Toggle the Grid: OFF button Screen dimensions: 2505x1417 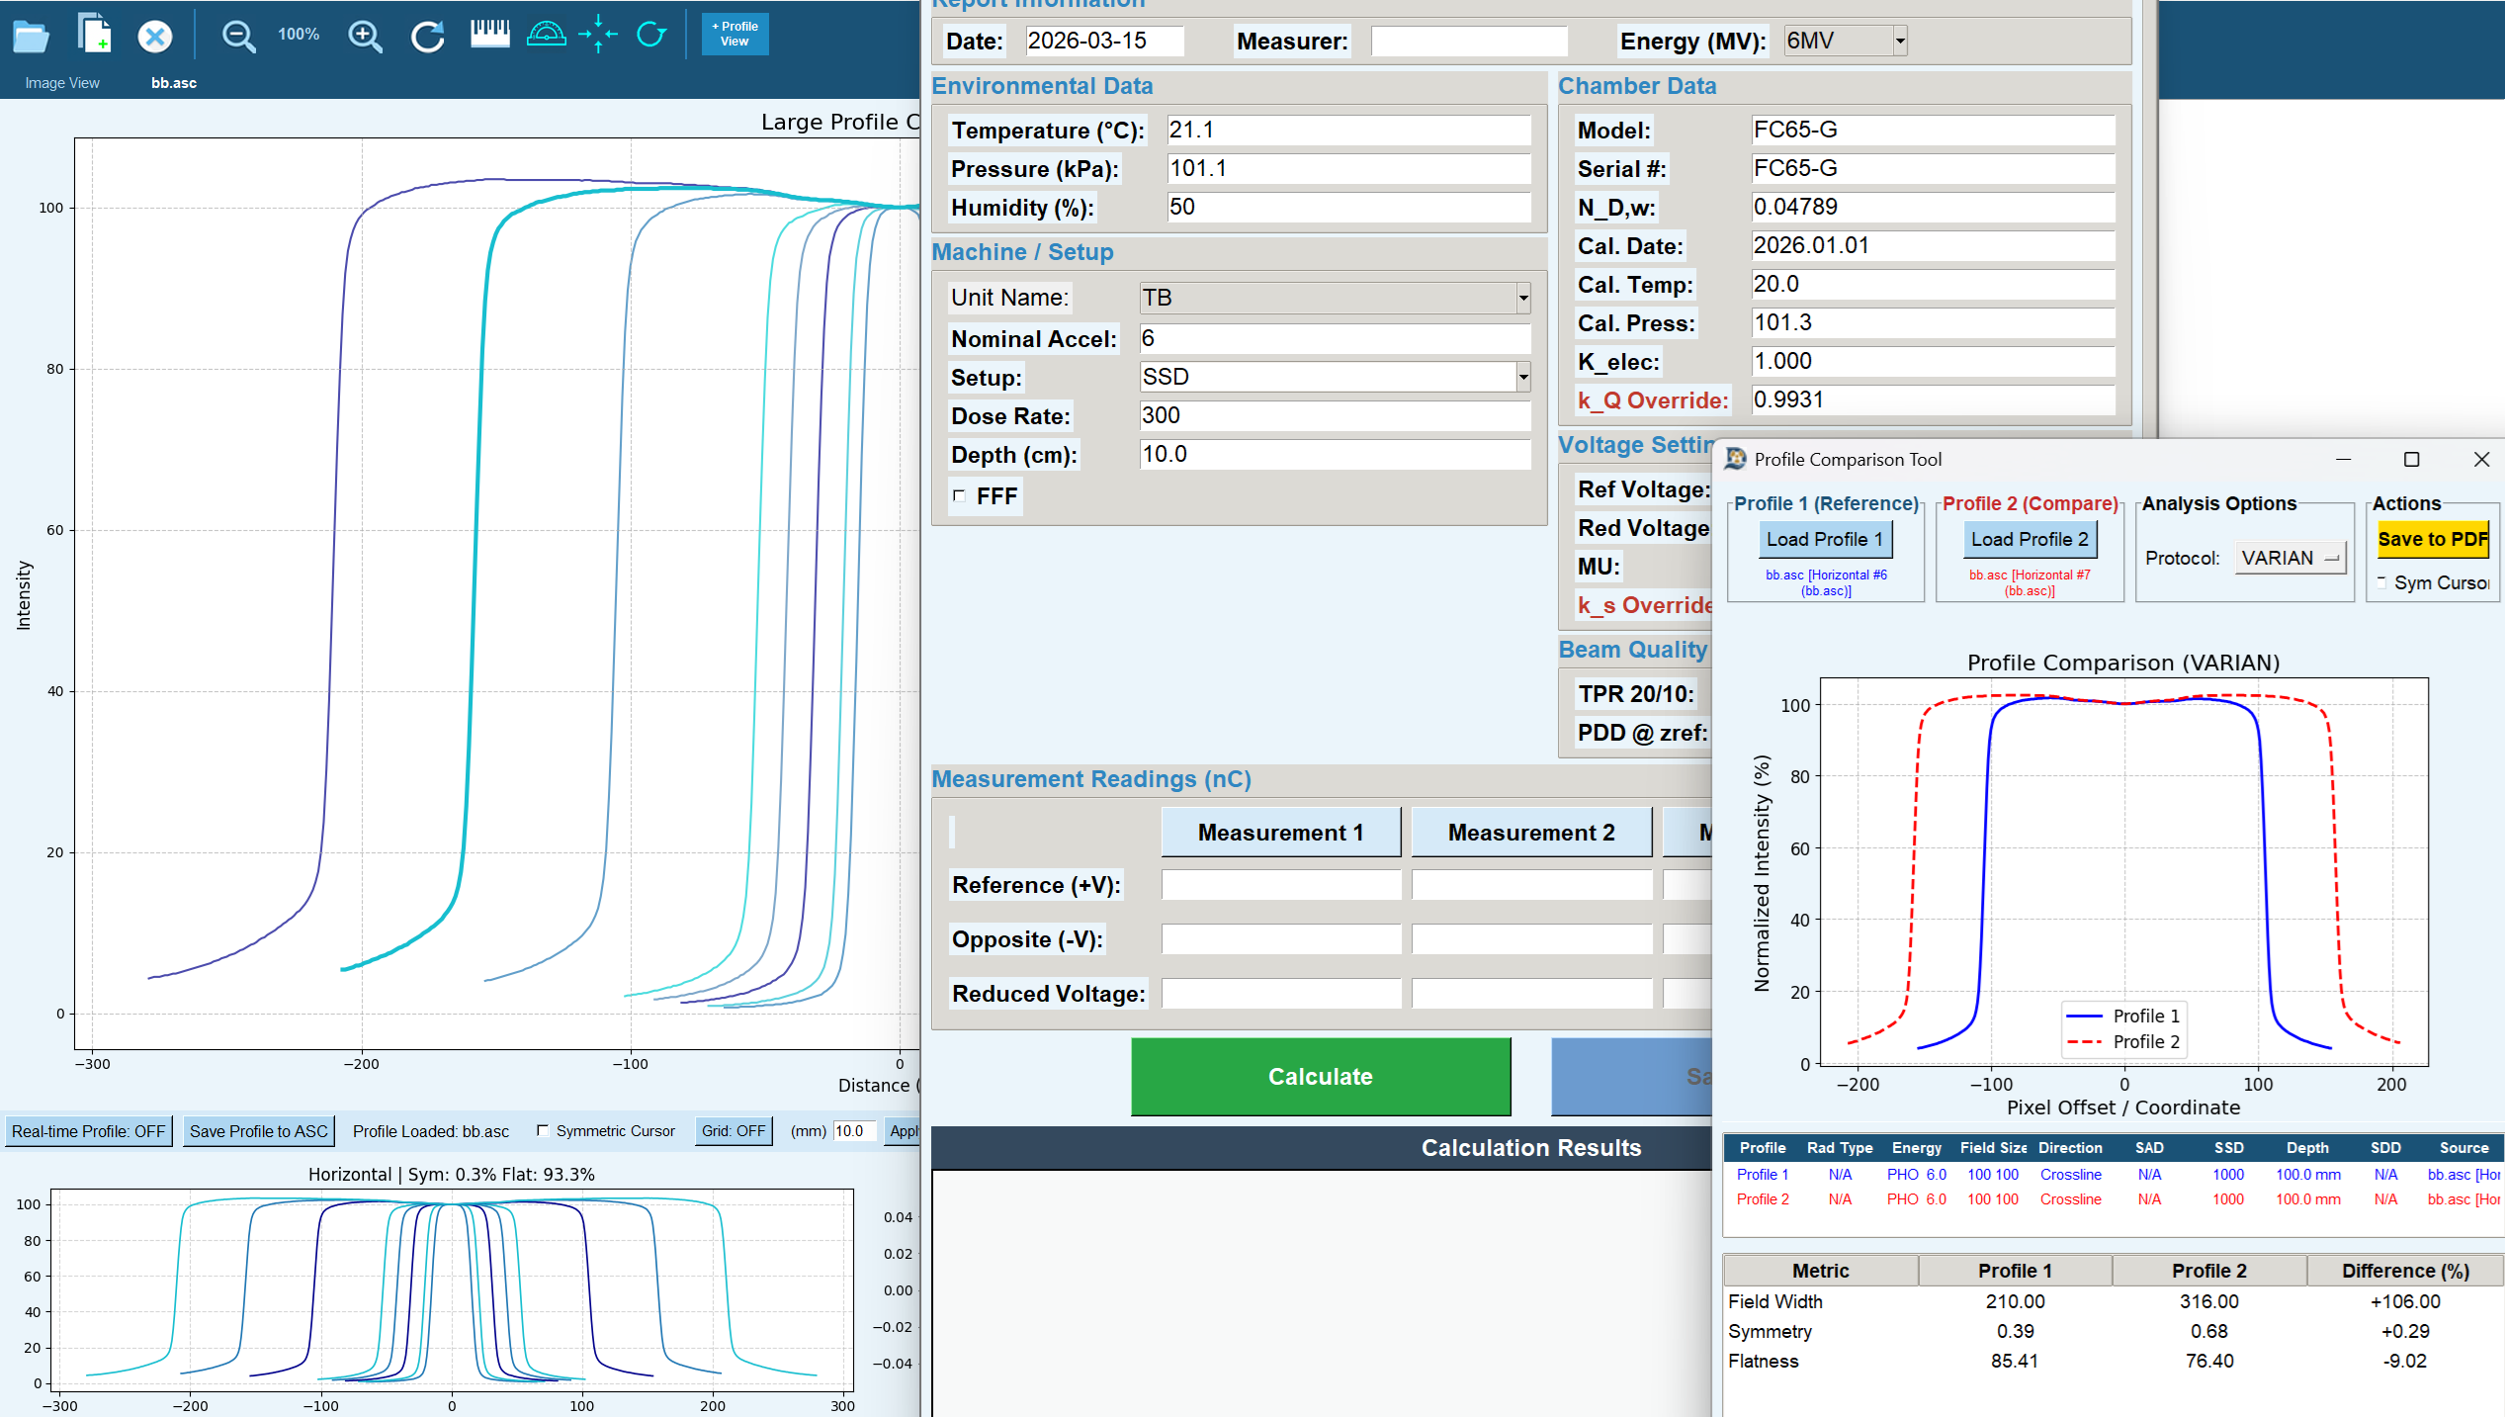coord(733,1131)
